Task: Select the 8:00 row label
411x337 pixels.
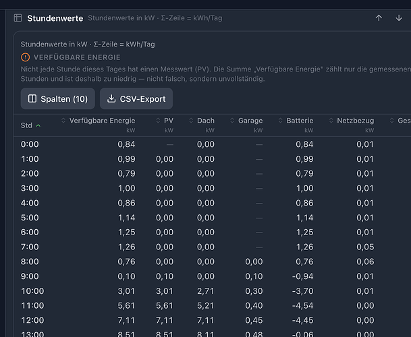Action: pyautogui.click(x=30, y=262)
